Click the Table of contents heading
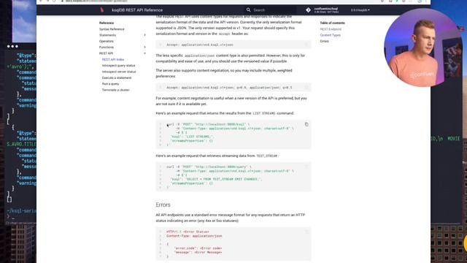Viewport: 467px width, 263px height. (332, 23)
